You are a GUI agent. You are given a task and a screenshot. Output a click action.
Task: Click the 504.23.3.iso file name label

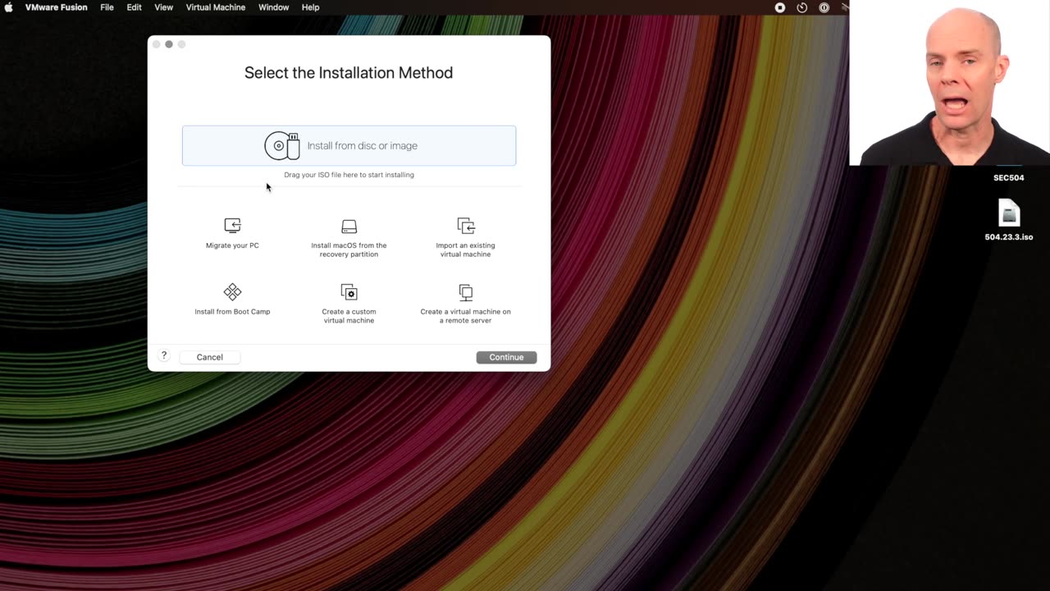tap(1009, 237)
